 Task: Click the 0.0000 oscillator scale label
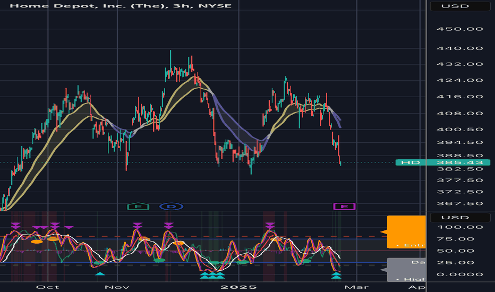(x=459, y=274)
